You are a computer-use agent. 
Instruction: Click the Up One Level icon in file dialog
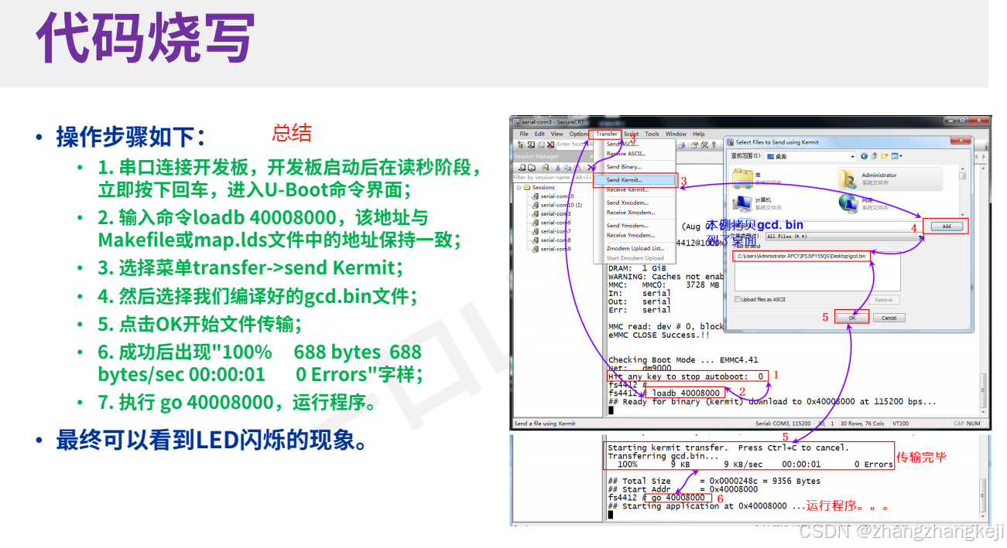pyautogui.click(x=874, y=156)
